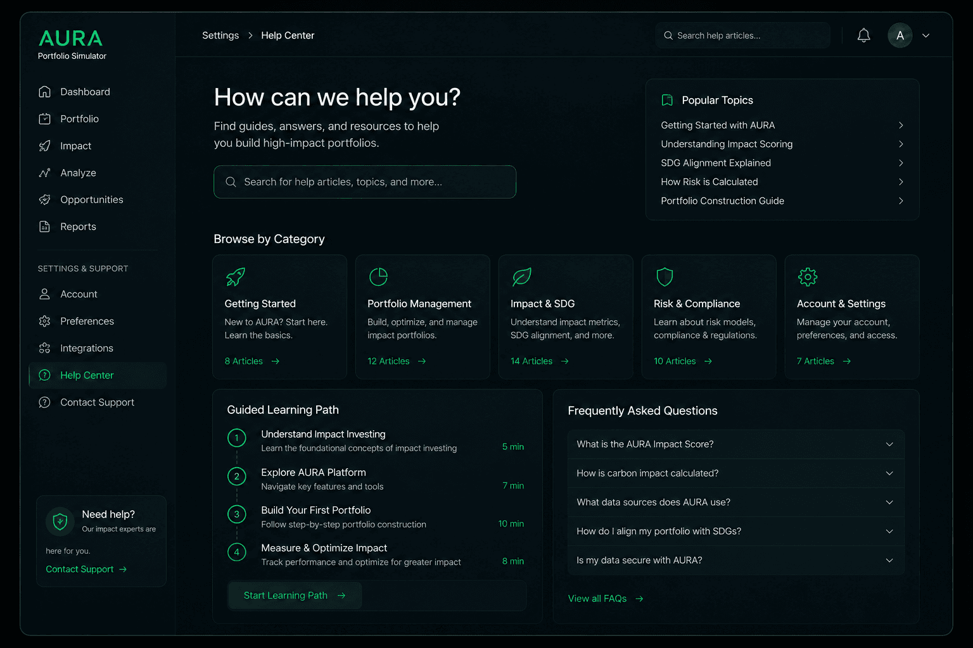Open Portfolio Construction Guide topic

tap(782, 201)
